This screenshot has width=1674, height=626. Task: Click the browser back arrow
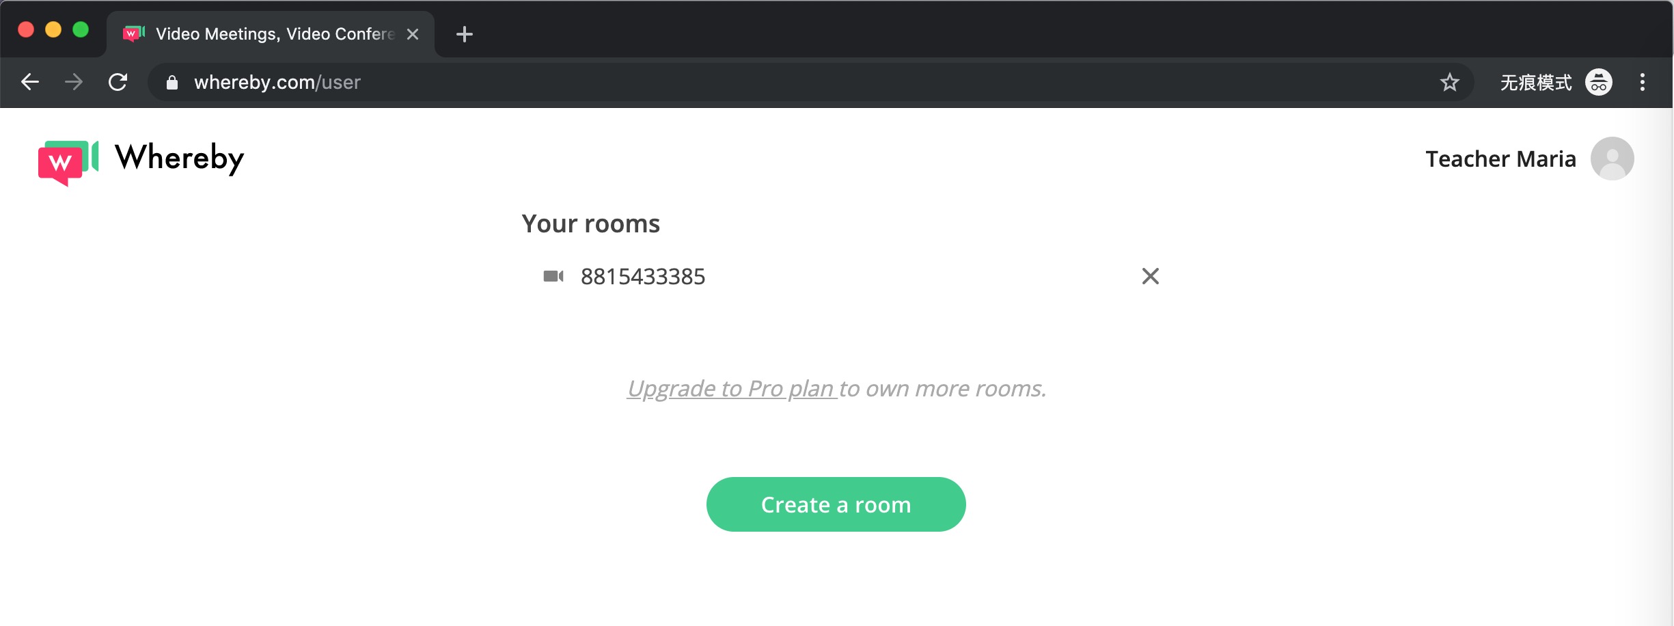(x=30, y=83)
